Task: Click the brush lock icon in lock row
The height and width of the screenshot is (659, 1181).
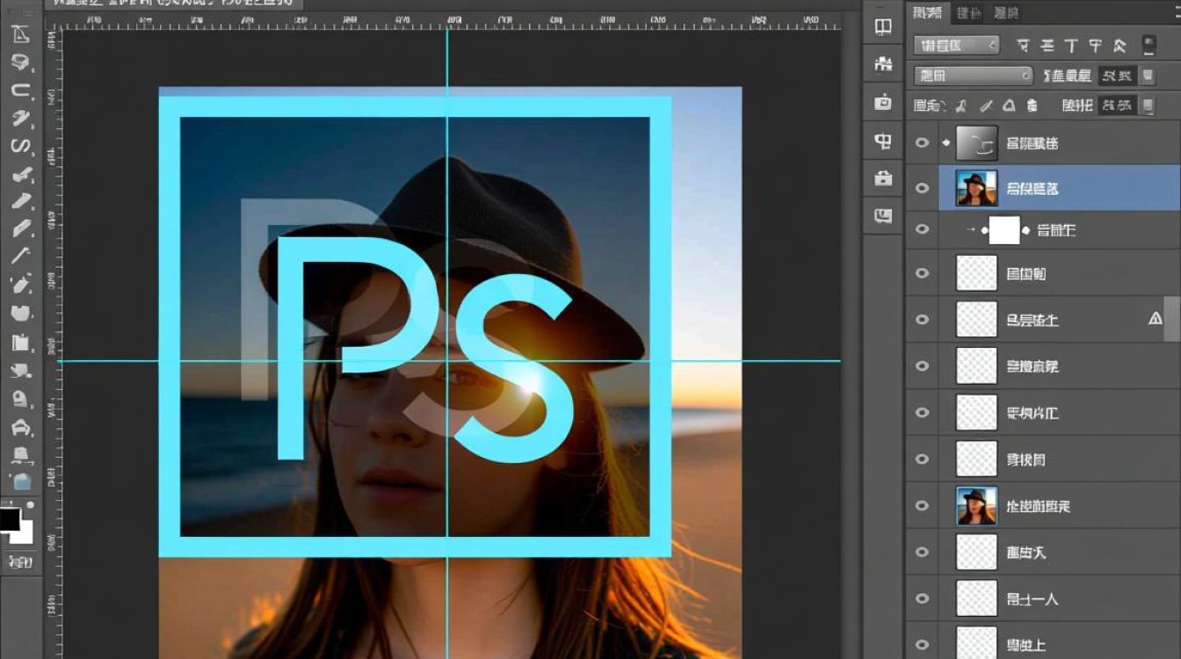Action: point(986,106)
